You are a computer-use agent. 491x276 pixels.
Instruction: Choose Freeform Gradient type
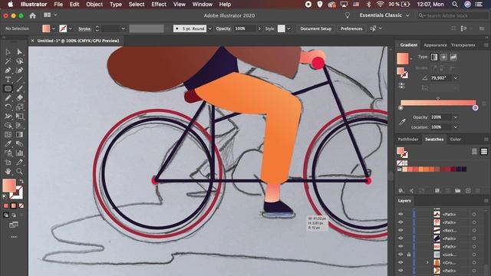click(x=453, y=57)
